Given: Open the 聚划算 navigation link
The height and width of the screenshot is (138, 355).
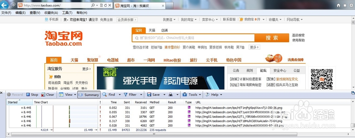Looking at the screenshot, I should point(93,60).
